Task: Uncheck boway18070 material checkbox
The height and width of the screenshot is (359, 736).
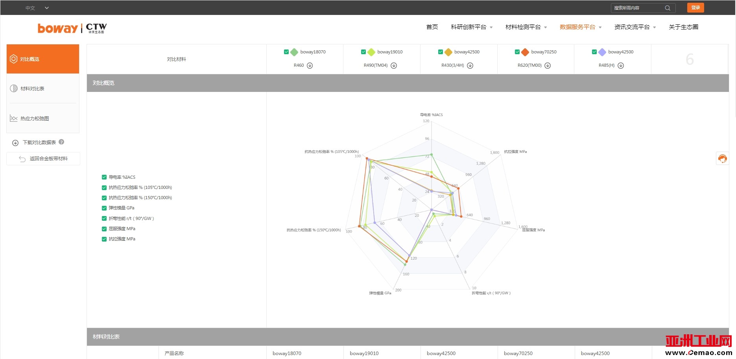Action: point(286,52)
